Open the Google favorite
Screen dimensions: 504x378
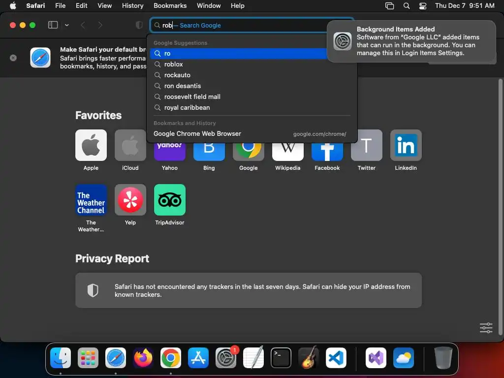click(x=249, y=152)
